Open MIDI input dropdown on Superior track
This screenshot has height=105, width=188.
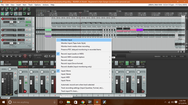click(x=13, y=25)
